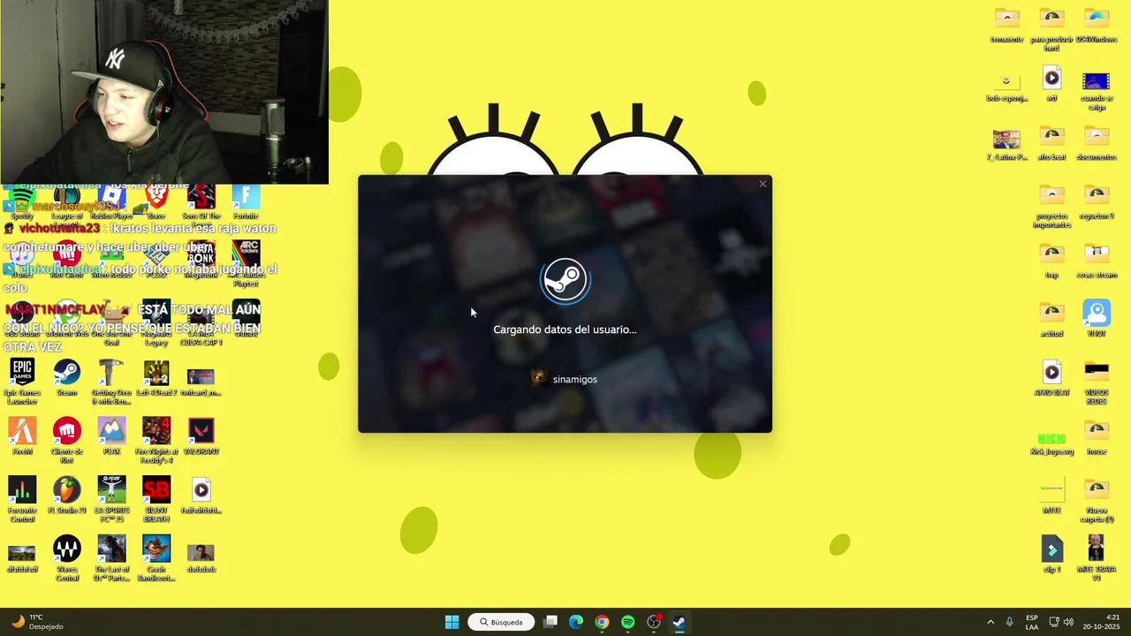Open the 'VIDEOS REDES' desktop item
This screenshot has width=1131, height=636.
click(1096, 382)
